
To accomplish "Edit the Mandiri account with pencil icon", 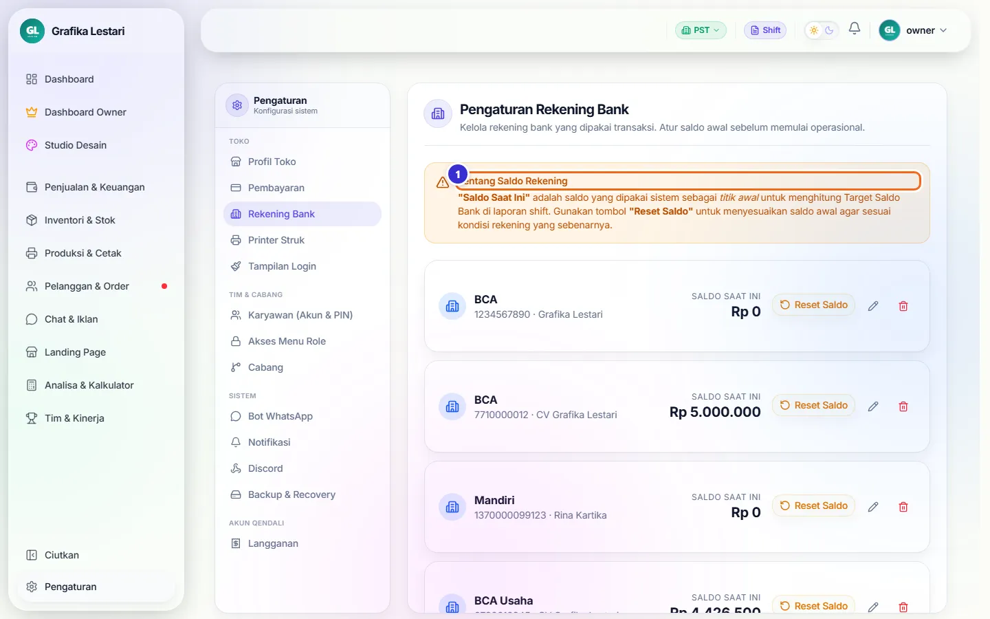I will click(873, 507).
